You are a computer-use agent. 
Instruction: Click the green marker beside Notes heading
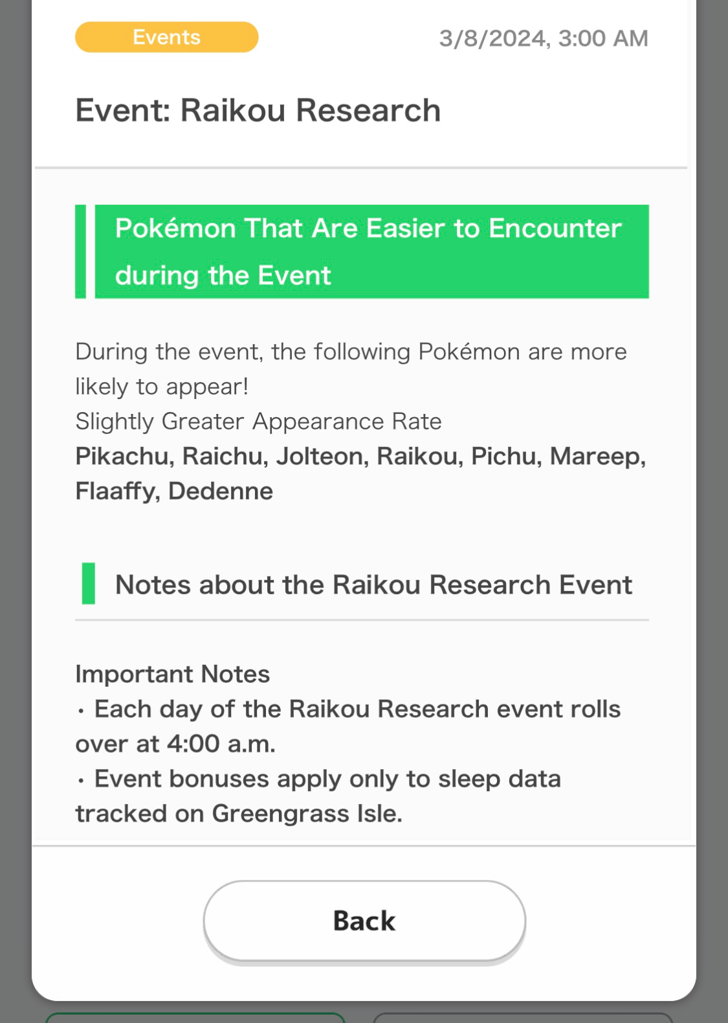pos(89,583)
